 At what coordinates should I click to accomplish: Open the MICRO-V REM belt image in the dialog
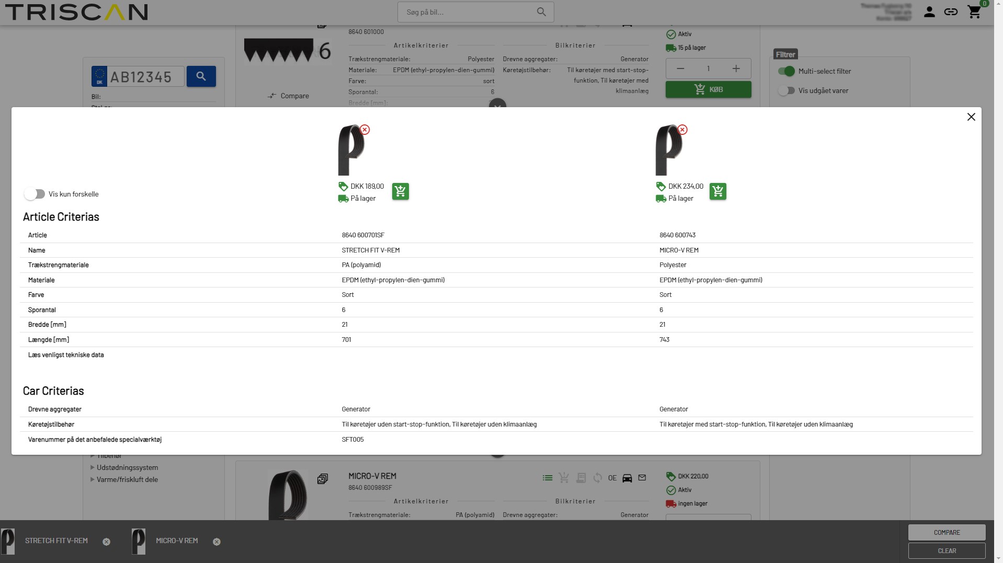669,150
